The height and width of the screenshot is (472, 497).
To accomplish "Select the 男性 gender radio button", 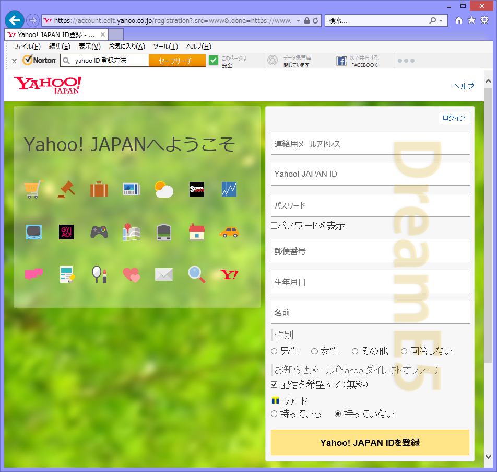I will 274,351.
